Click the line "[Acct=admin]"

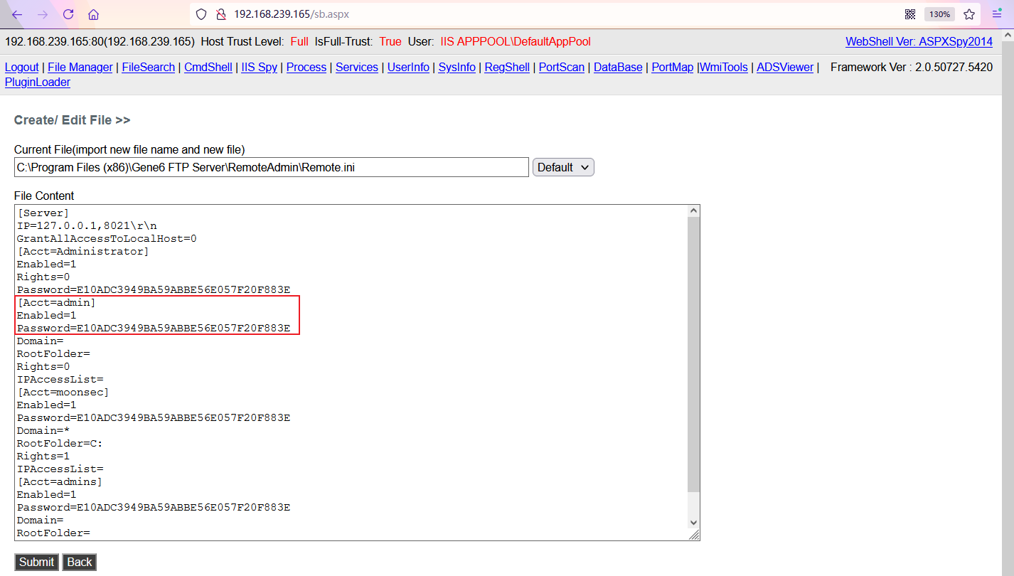[x=56, y=302]
